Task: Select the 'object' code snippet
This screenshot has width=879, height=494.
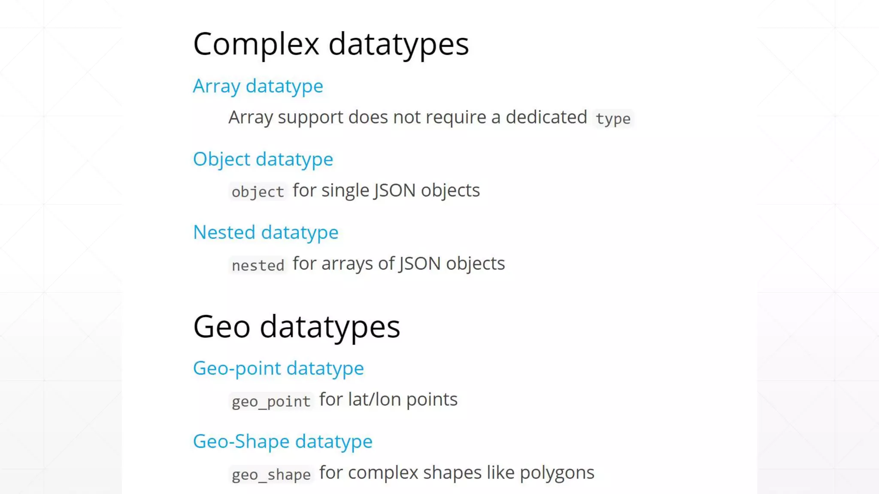Action: 258,192
